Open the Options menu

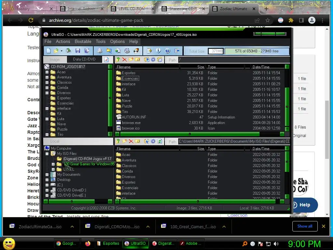[117, 42]
